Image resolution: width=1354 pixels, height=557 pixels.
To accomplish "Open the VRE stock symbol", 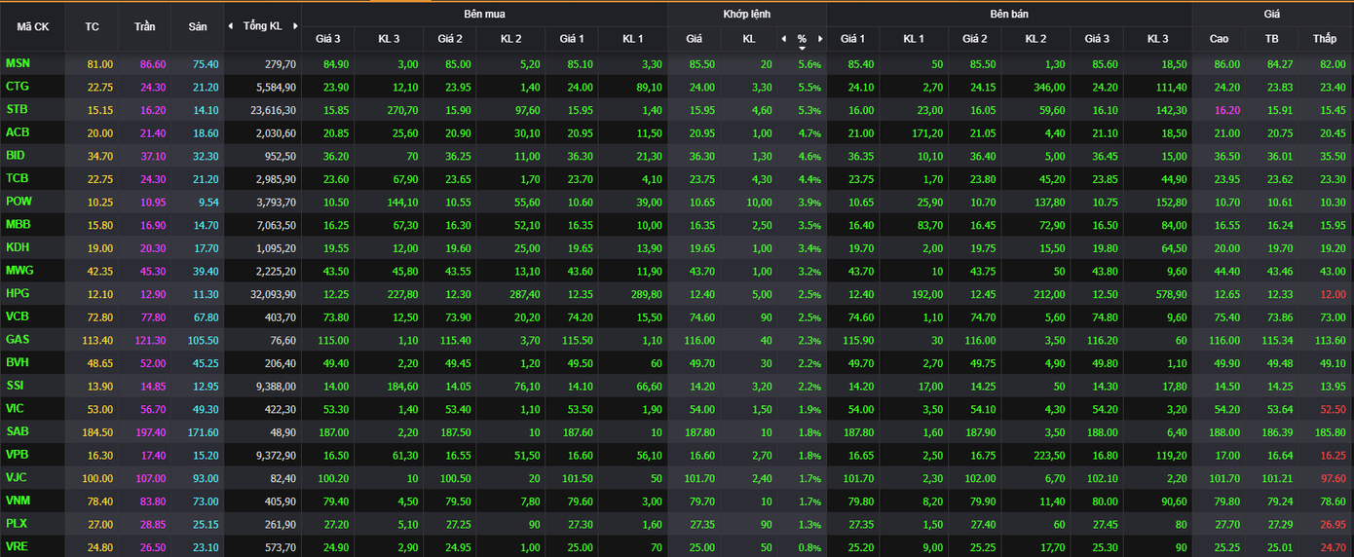I will pyautogui.click(x=18, y=547).
